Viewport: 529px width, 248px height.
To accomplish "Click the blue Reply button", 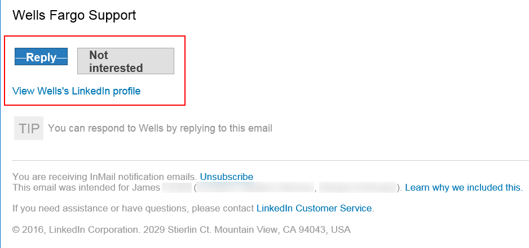I will coord(41,57).
